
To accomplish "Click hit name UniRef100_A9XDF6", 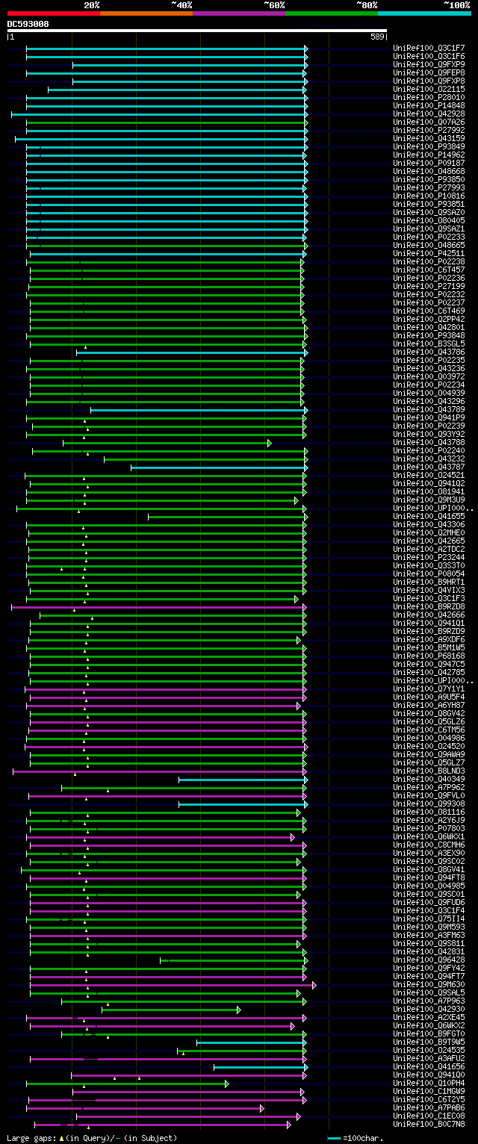I will [x=429, y=639].
